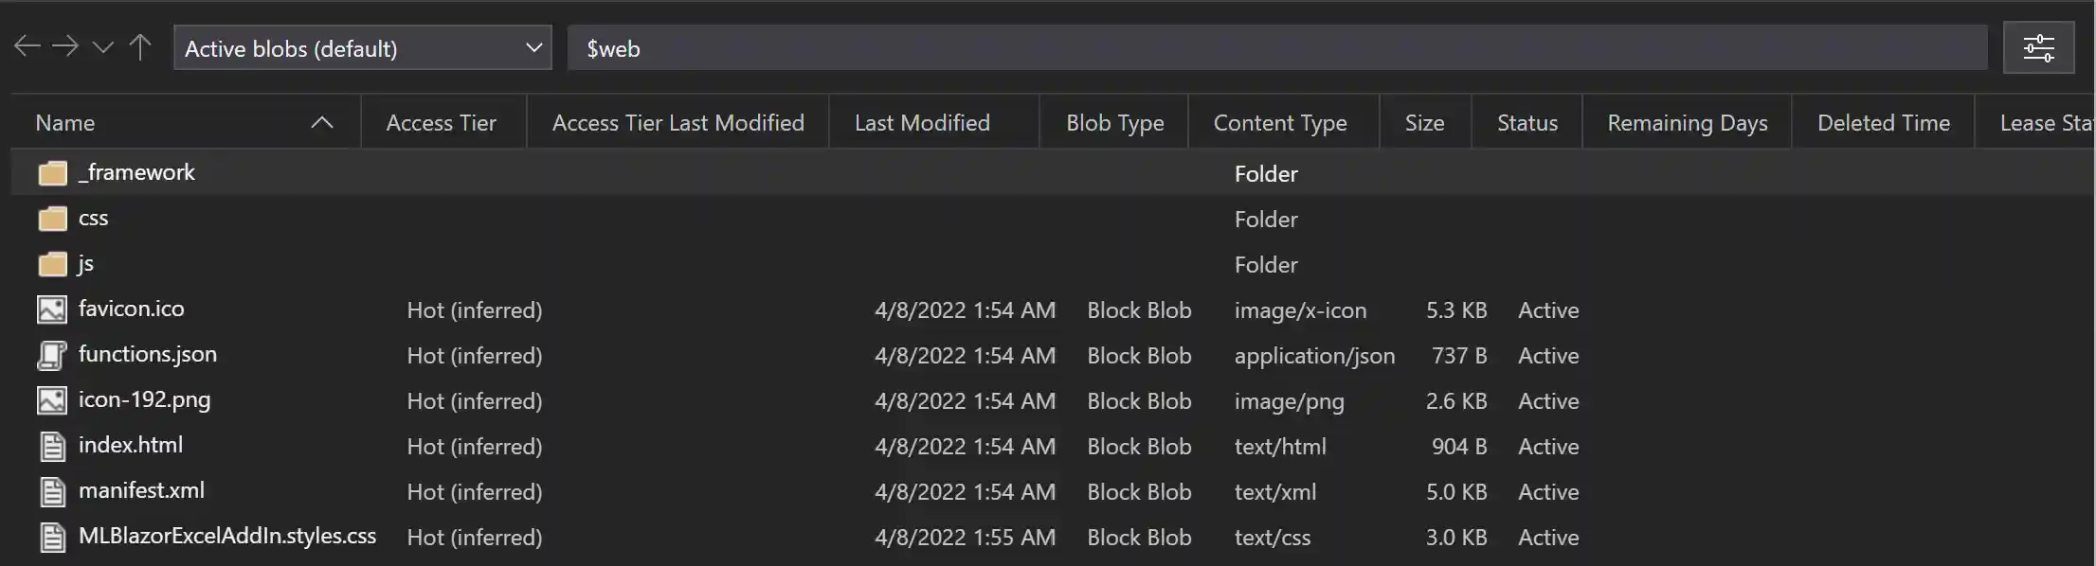Click the js folder icon

[52, 263]
